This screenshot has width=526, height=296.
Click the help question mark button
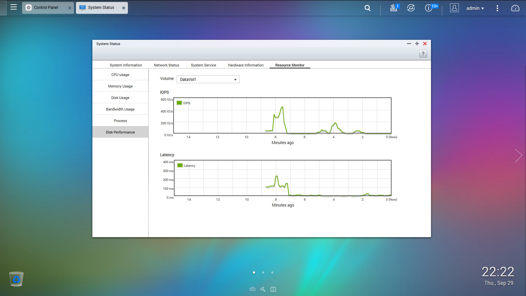423,54
